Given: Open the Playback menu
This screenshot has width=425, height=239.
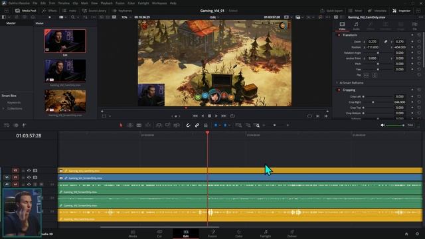Looking at the screenshot, I should point(106,3).
